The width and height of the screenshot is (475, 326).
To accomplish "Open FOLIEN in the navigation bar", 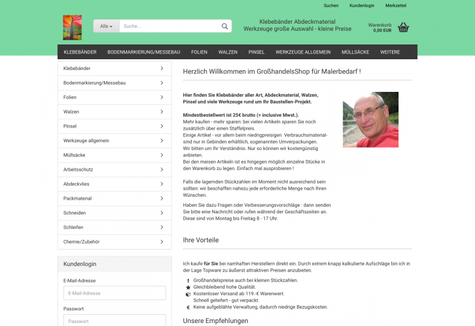I will click(199, 52).
